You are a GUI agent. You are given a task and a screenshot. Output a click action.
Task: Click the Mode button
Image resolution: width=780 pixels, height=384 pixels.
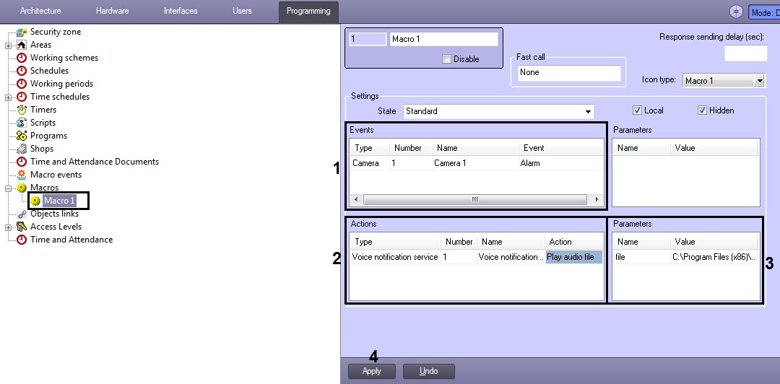tap(764, 12)
